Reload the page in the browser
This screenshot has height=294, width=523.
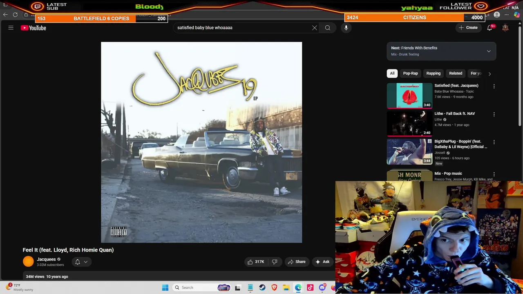pos(15,15)
